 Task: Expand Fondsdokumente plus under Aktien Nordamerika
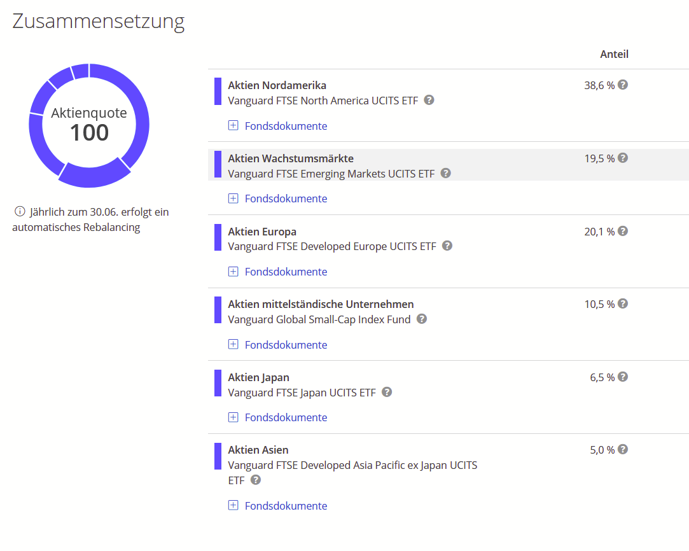tap(233, 125)
